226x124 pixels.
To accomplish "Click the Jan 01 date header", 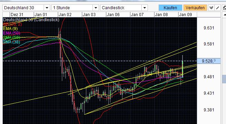I will pyautogui.click(x=41, y=15).
